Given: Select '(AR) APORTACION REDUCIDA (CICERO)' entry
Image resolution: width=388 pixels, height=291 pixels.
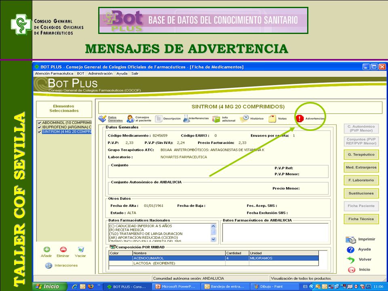Looking at the screenshot, I should pyautogui.click(x=143, y=238).
